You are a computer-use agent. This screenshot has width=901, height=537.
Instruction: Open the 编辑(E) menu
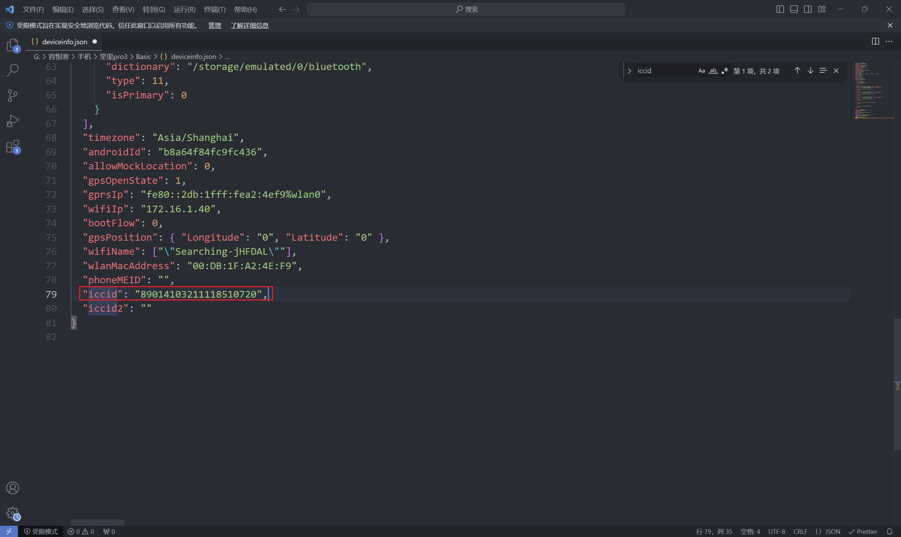[x=63, y=9]
